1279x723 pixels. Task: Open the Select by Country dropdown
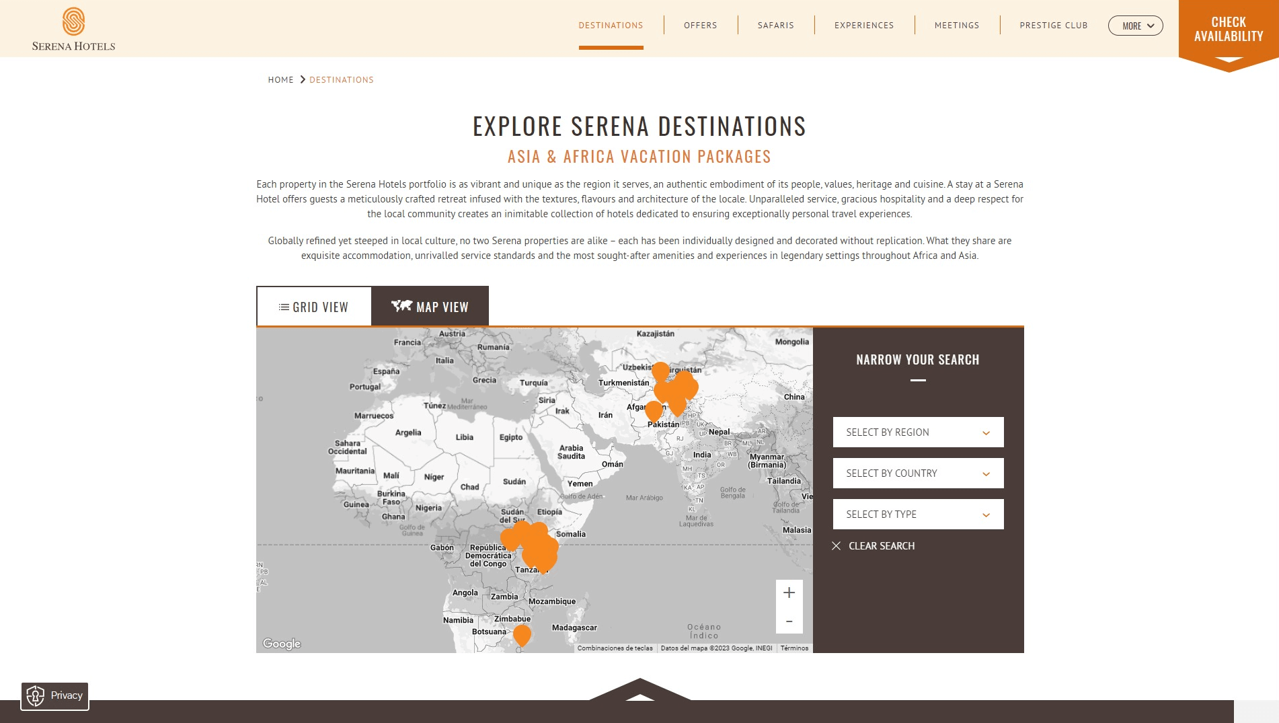918,473
